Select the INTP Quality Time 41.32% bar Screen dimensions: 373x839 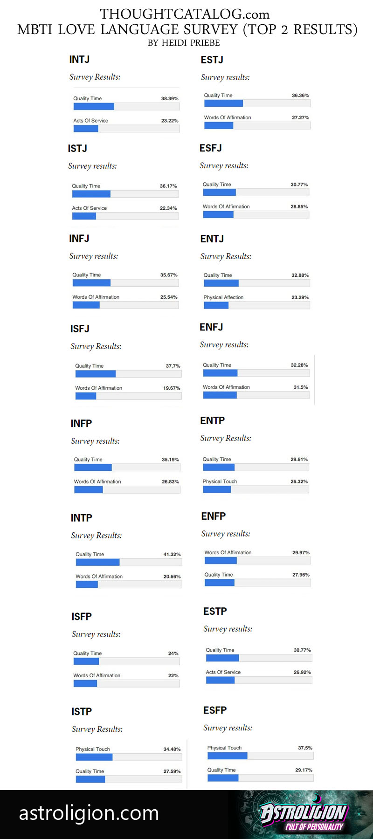tap(129, 562)
